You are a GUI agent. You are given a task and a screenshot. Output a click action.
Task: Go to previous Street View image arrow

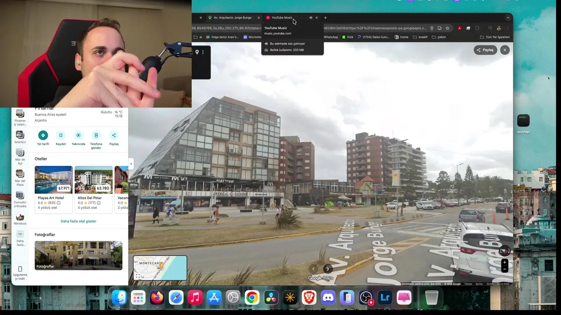[313, 269]
